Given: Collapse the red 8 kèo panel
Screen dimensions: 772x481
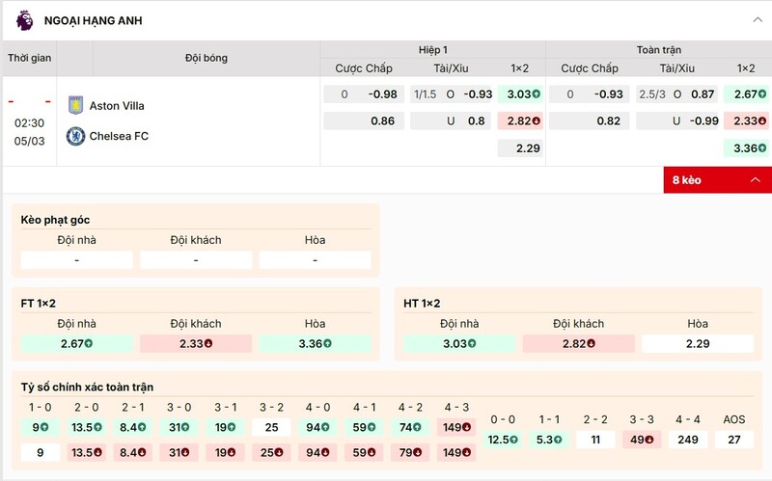Looking at the screenshot, I should pyautogui.click(x=755, y=179).
